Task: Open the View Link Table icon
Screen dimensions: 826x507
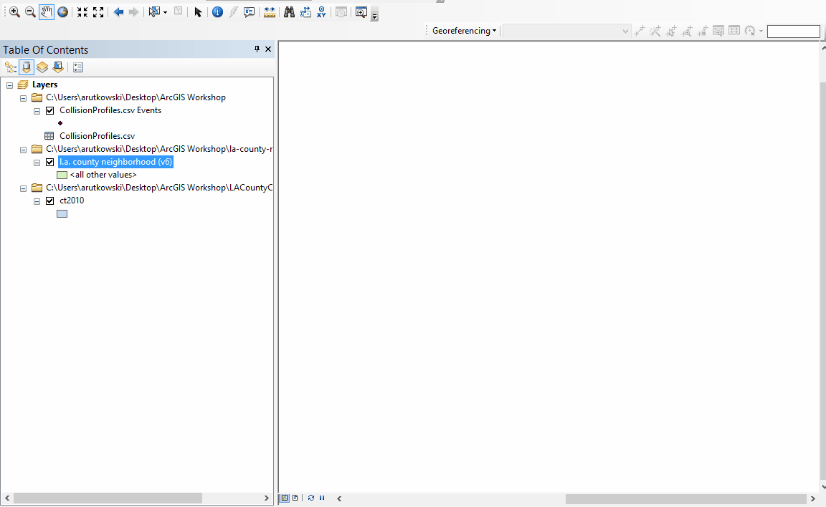Action: pyautogui.click(x=734, y=31)
